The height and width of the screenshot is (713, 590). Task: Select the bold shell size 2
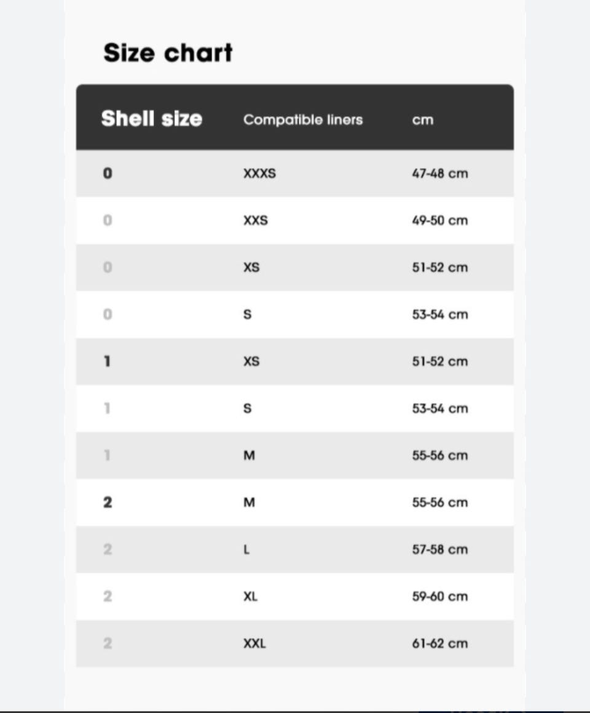pos(108,503)
